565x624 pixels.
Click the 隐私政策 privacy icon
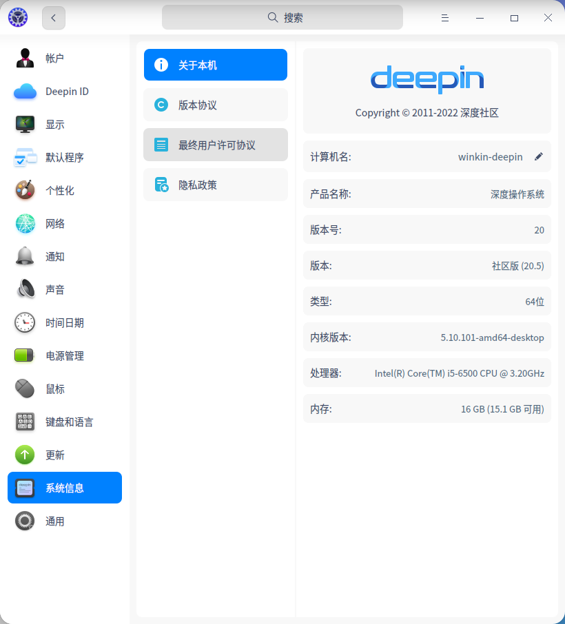(162, 185)
